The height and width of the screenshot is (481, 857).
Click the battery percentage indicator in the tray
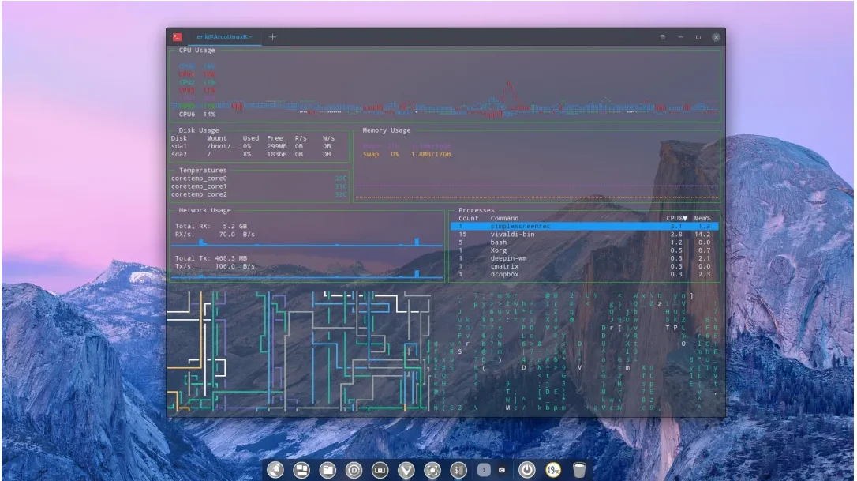click(x=552, y=469)
